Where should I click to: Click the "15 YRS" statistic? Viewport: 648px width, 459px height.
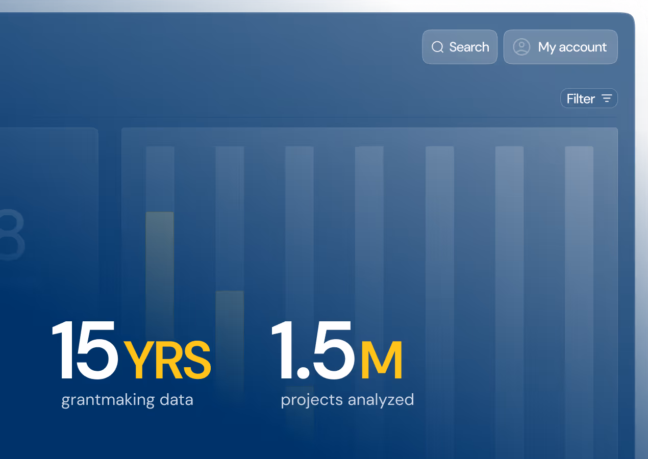click(x=131, y=351)
